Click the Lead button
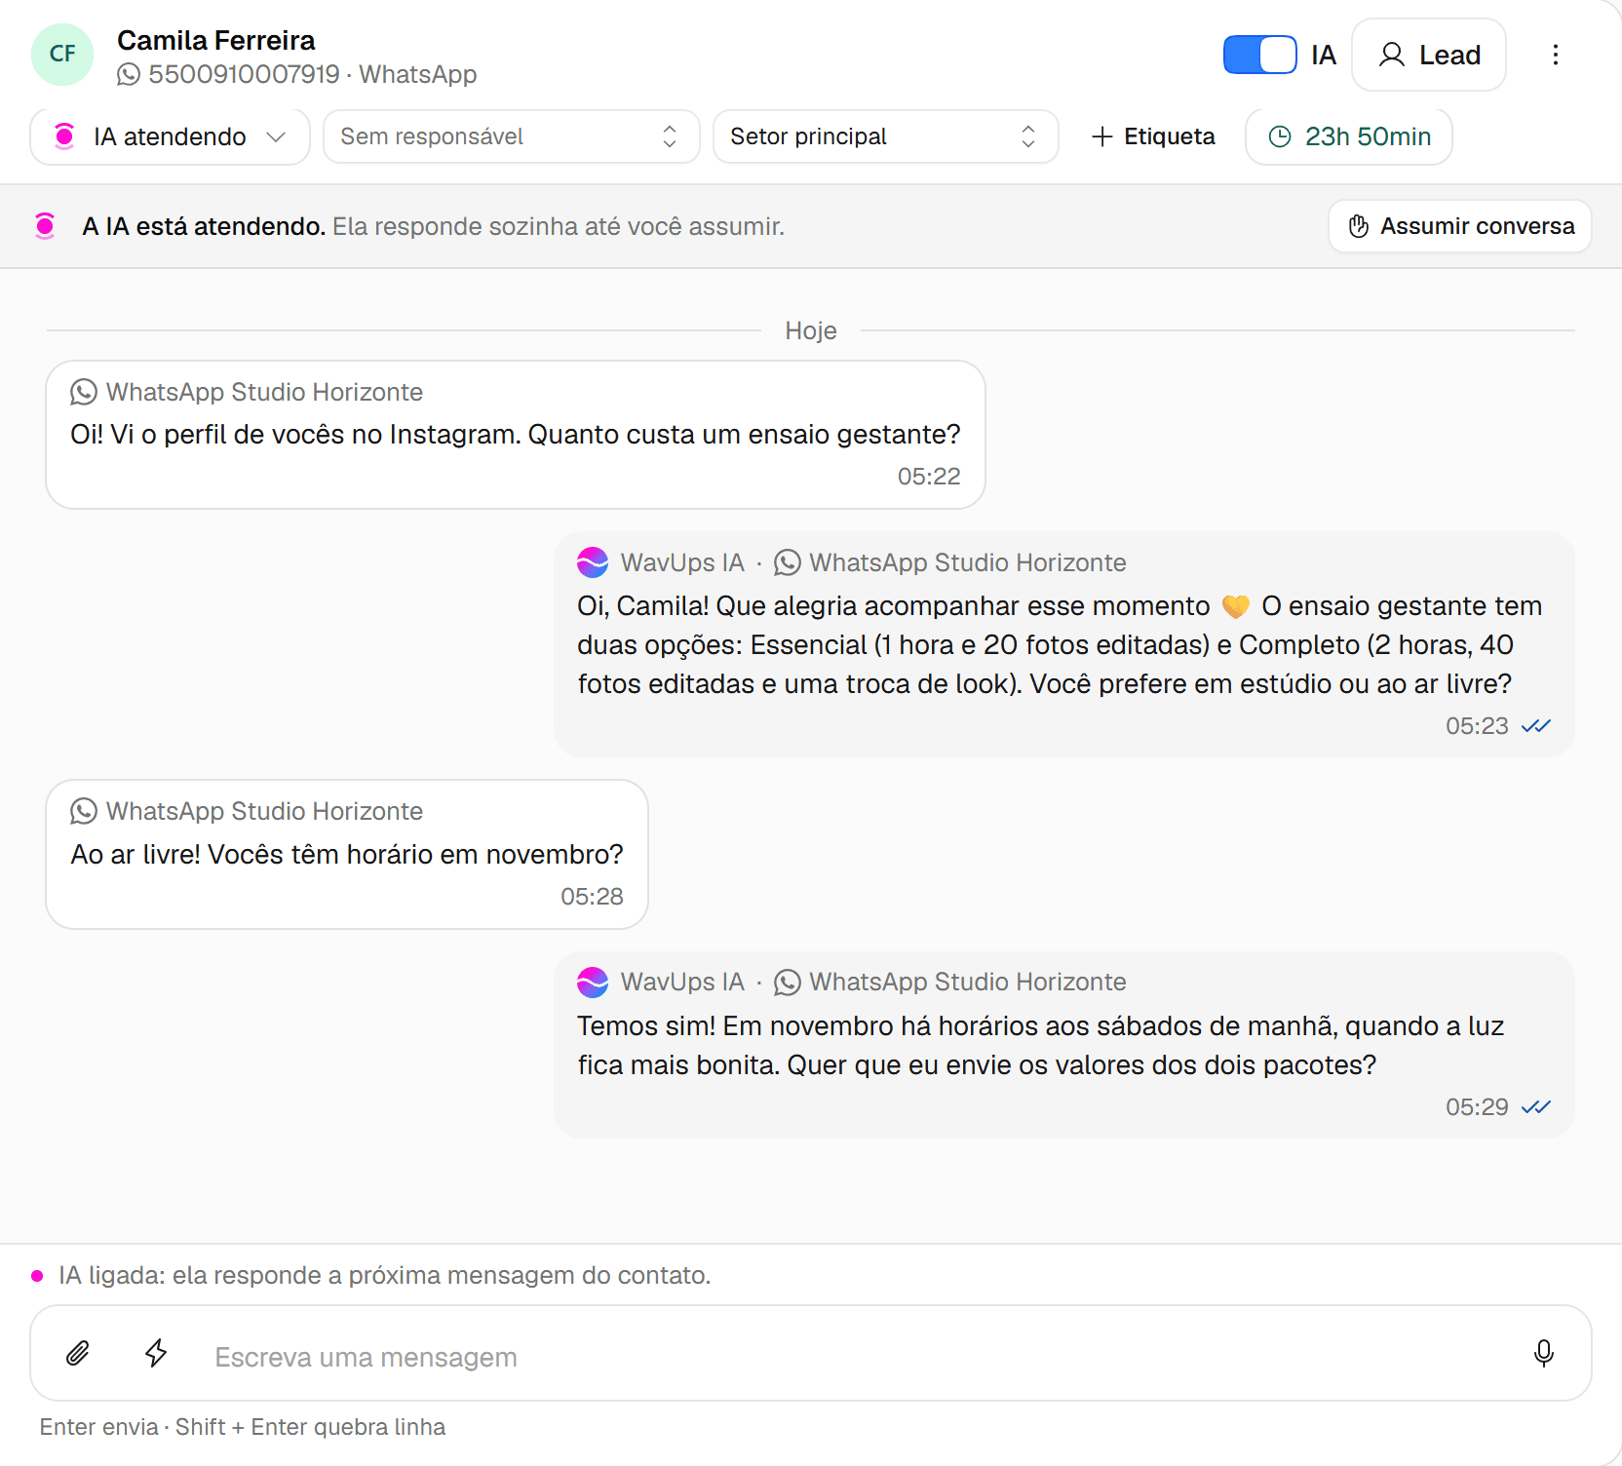 (1429, 55)
